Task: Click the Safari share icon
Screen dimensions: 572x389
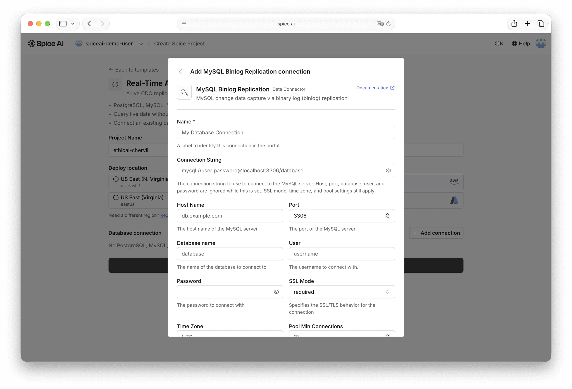Action: (x=514, y=24)
